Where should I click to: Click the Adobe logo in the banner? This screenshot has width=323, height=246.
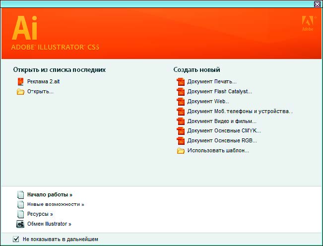point(308,23)
